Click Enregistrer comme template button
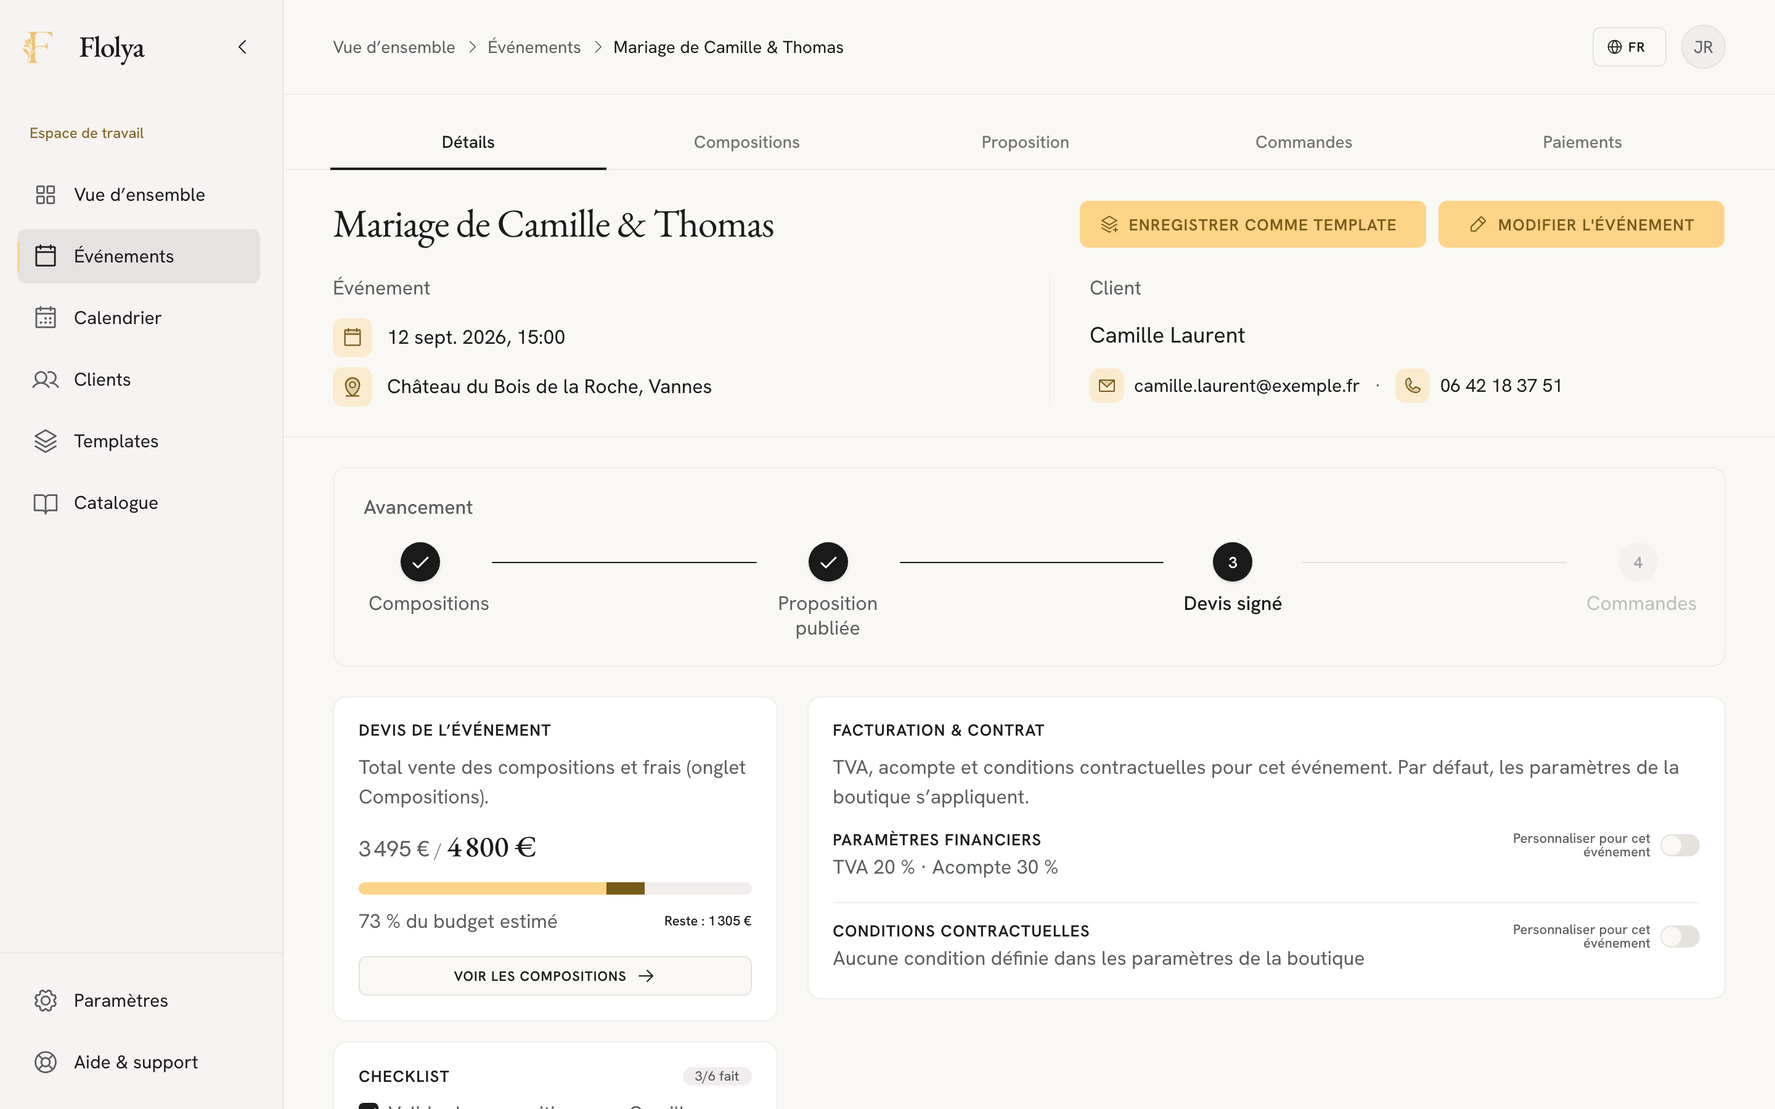This screenshot has height=1109, width=1775. tap(1252, 224)
